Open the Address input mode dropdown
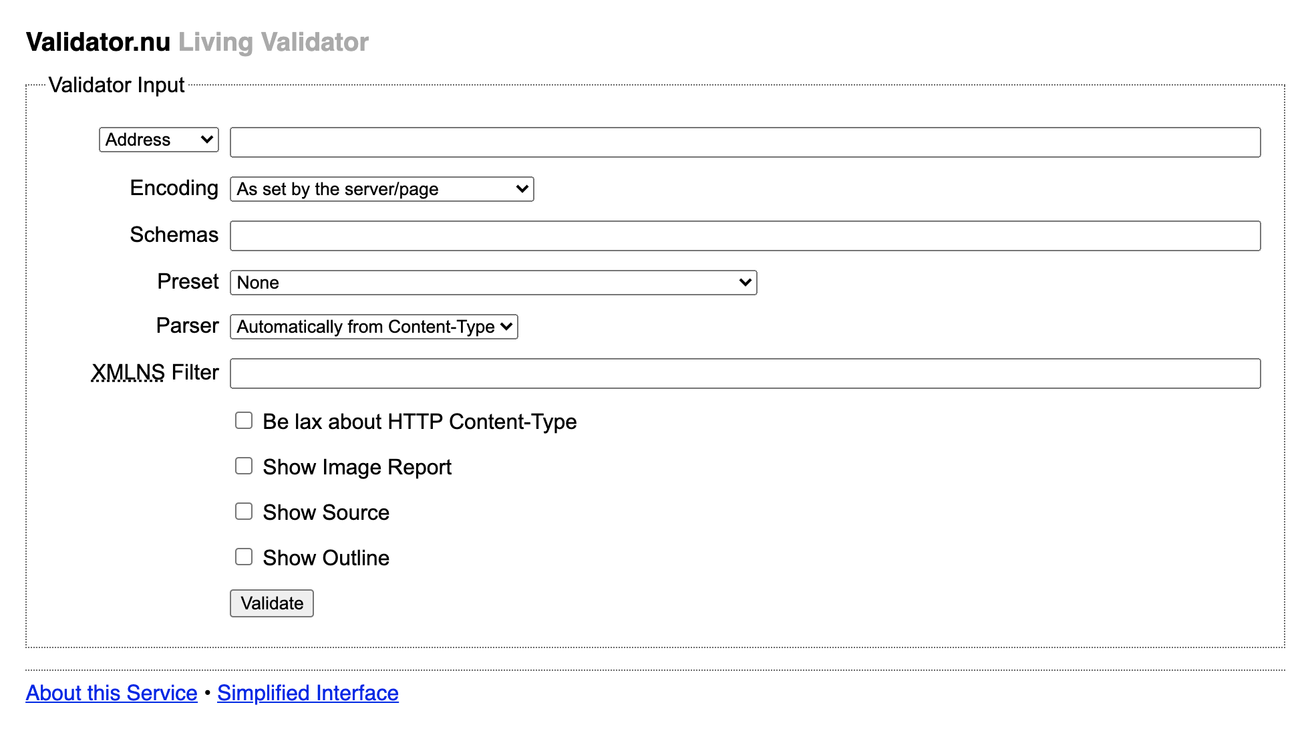Image resolution: width=1308 pixels, height=743 pixels. tap(159, 140)
